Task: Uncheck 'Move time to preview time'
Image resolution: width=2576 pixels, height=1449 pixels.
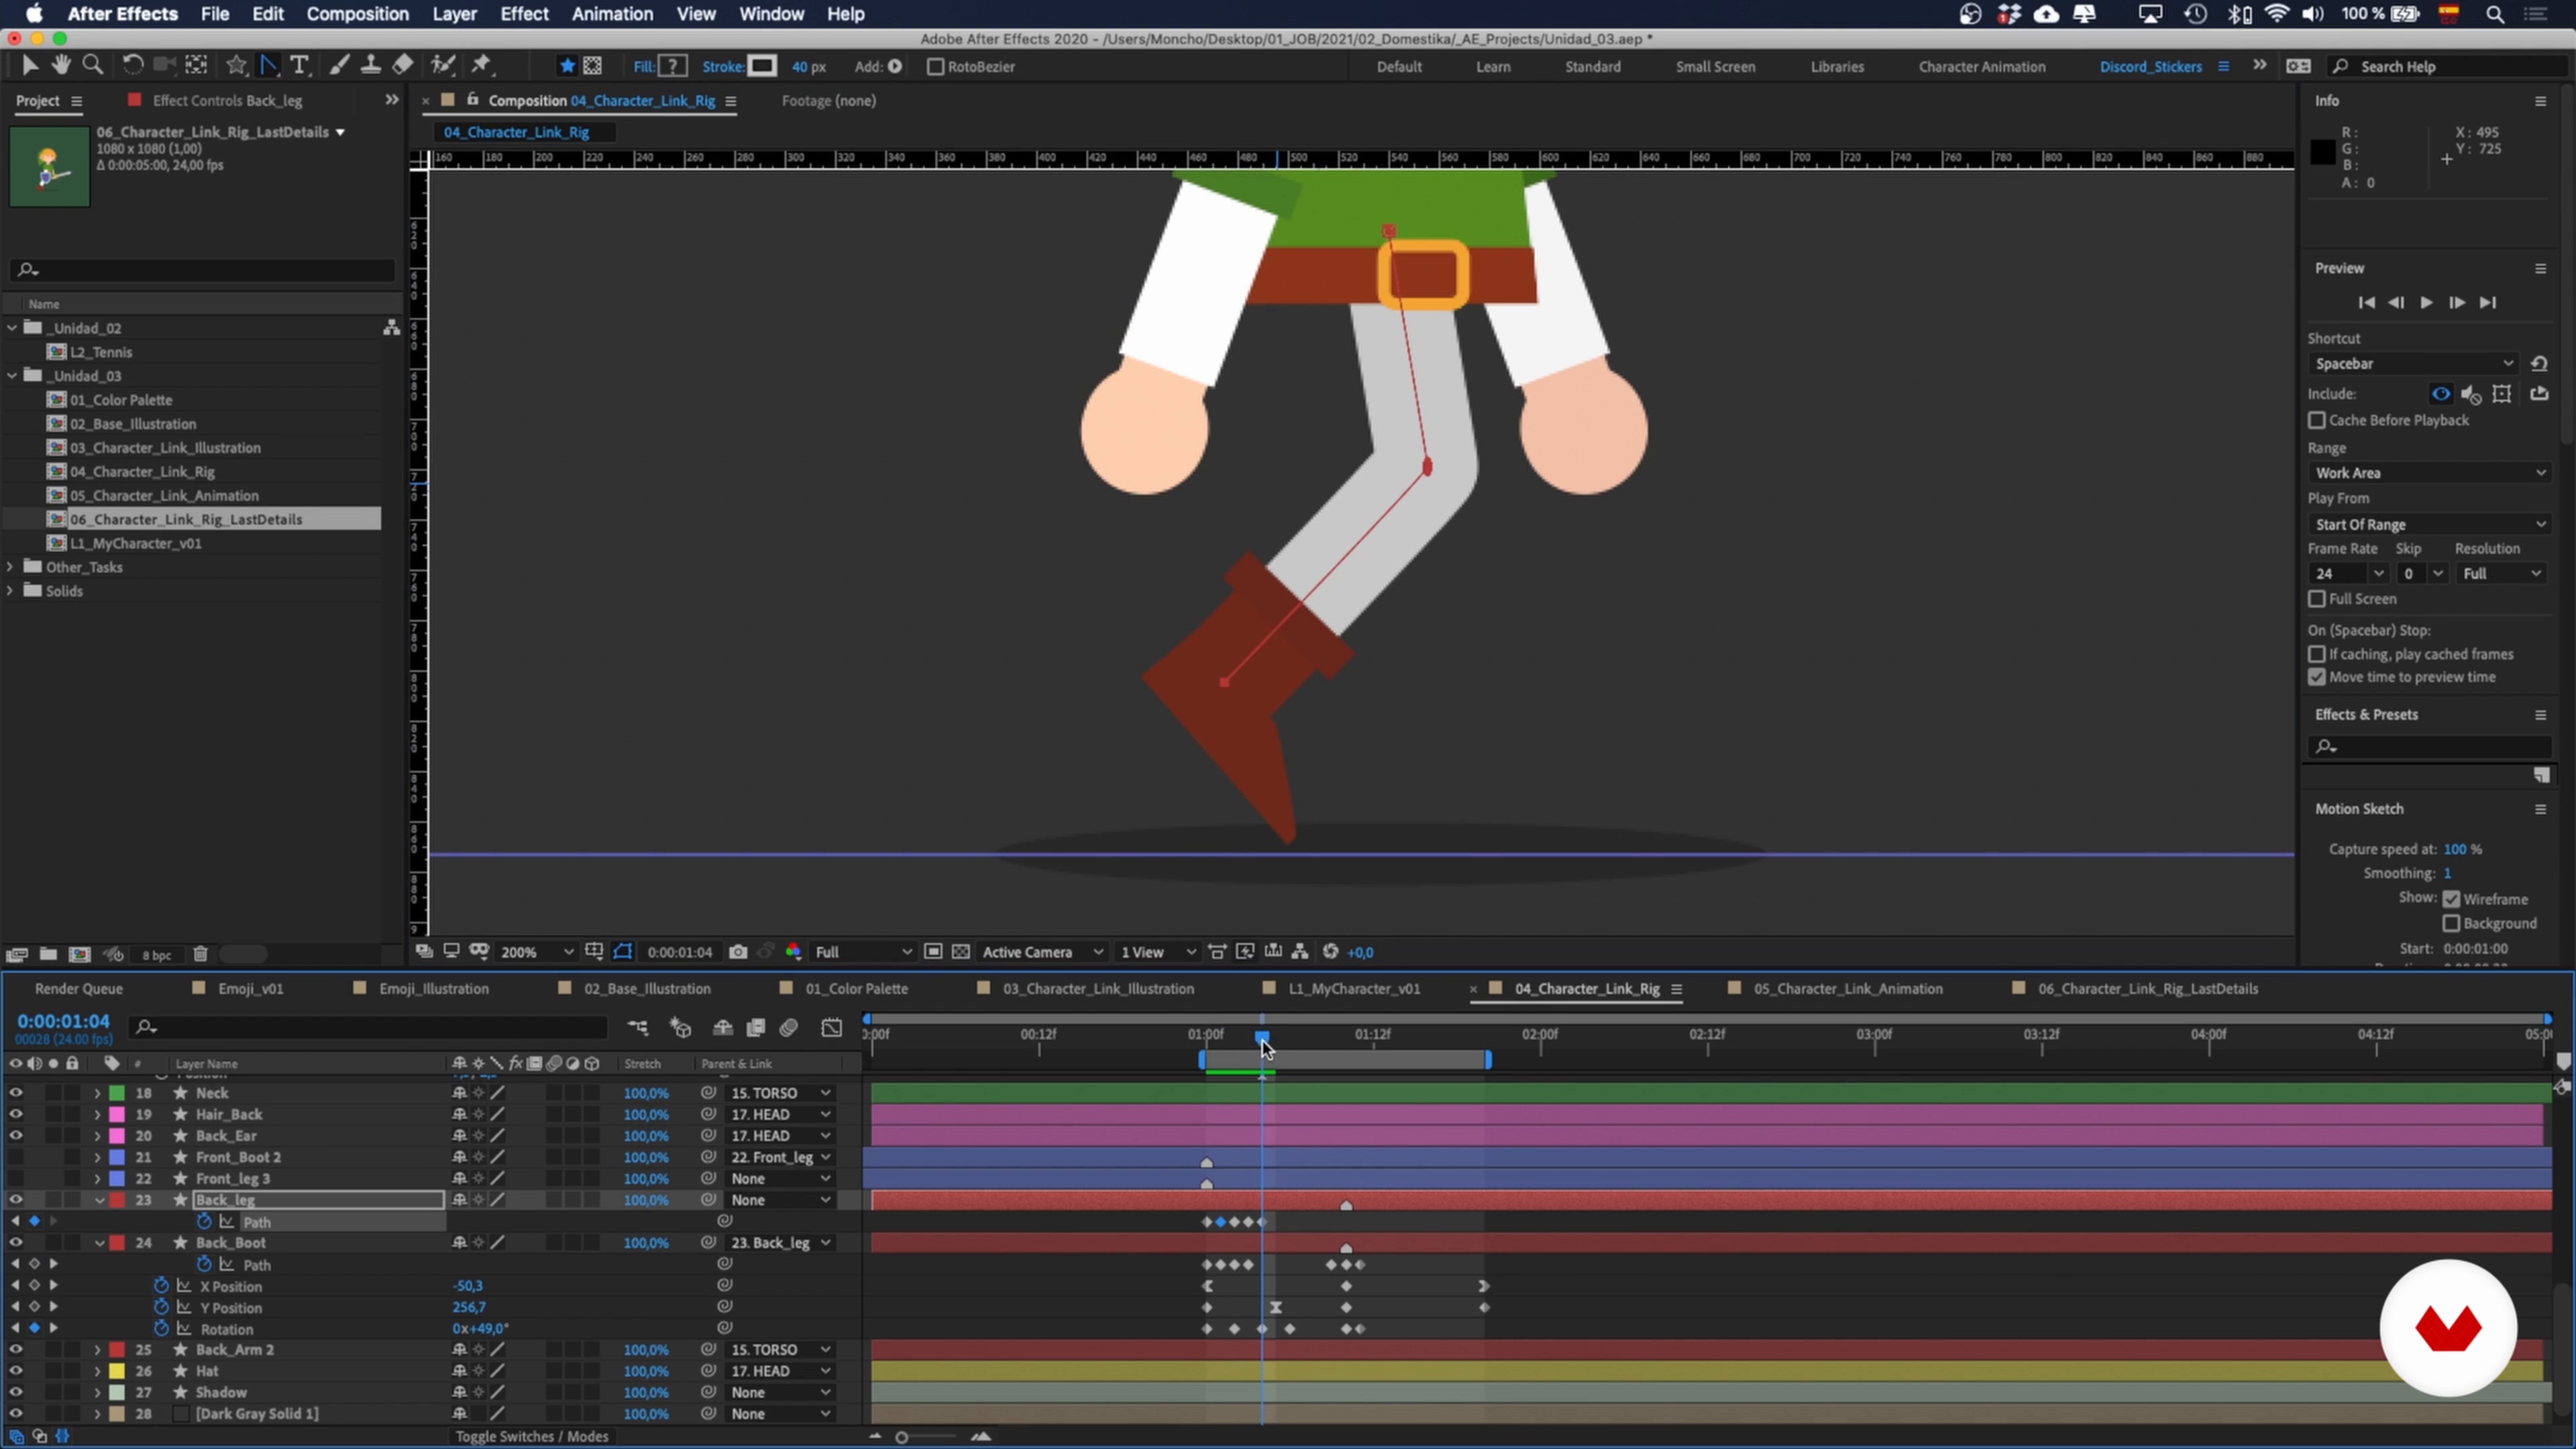Action: point(2317,677)
